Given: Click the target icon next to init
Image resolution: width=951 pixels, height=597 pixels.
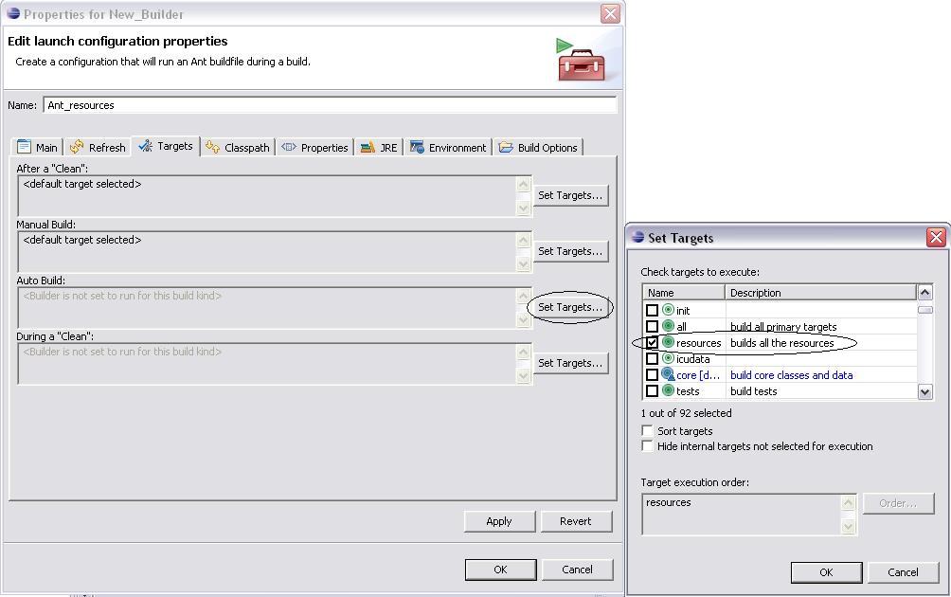Looking at the screenshot, I should (x=668, y=311).
